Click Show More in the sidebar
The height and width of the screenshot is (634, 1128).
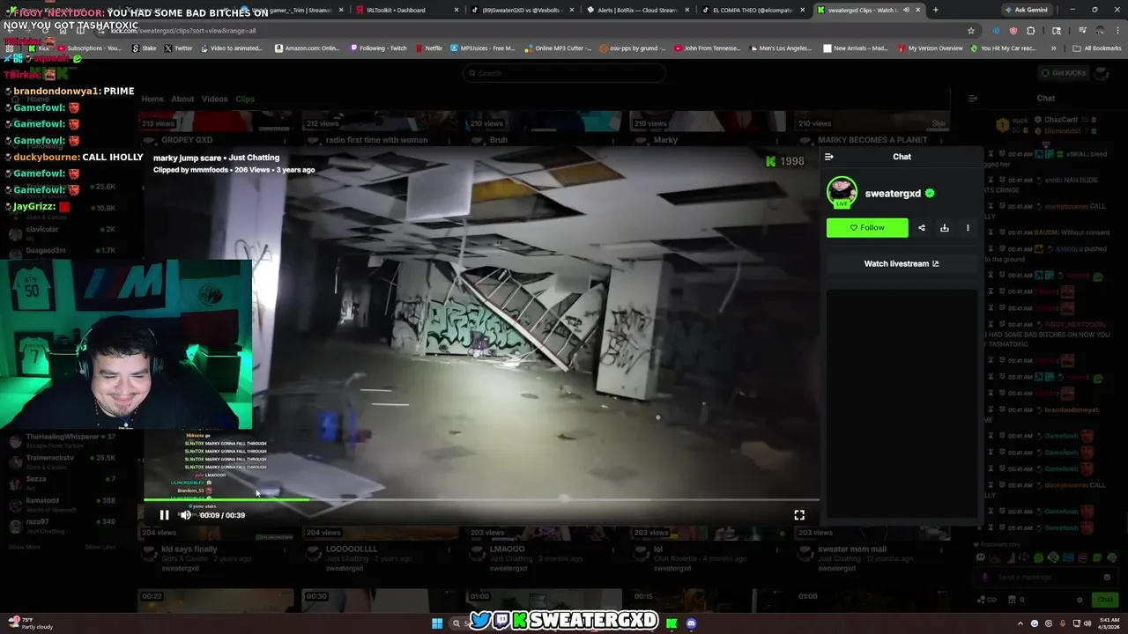pyautogui.click(x=24, y=547)
